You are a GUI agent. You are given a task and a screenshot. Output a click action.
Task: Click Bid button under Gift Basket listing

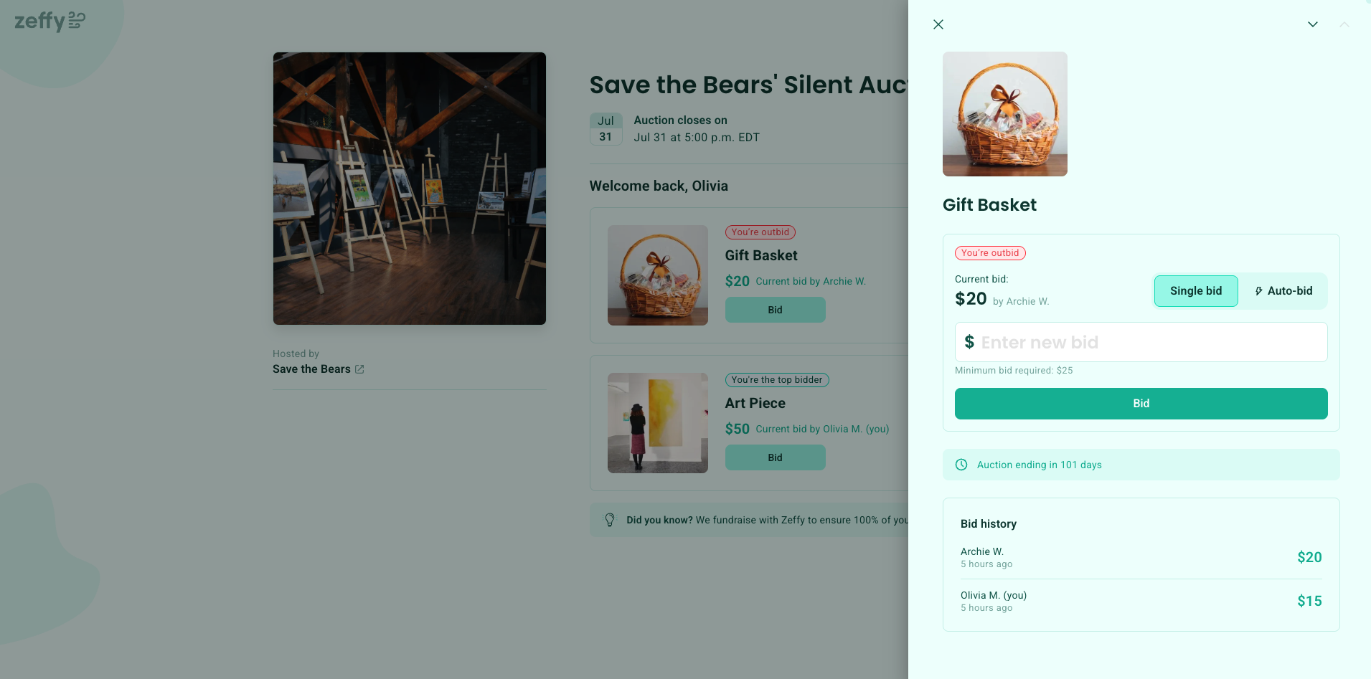click(x=775, y=310)
